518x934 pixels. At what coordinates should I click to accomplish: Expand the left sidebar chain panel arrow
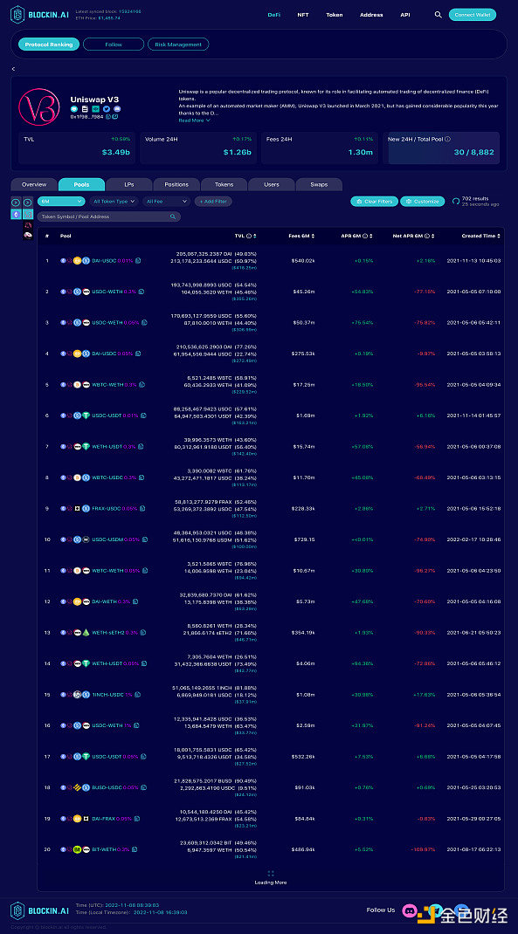[x=16, y=203]
